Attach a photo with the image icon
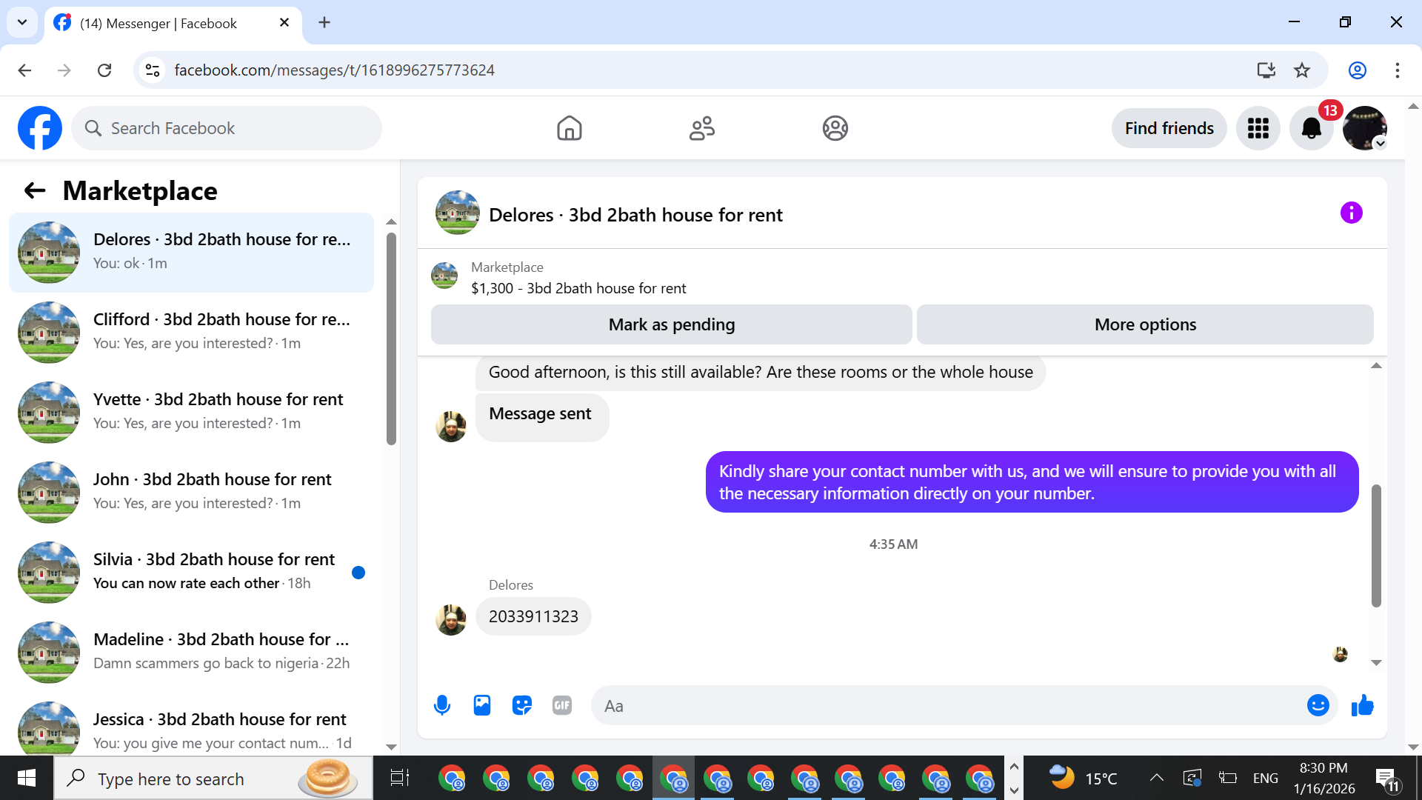The width and height of the screenshot is (1422, 800). [482, 705]
